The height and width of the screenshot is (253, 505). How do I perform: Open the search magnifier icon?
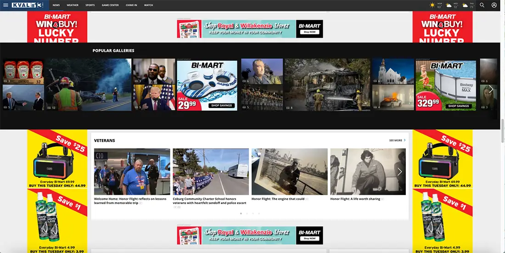(x=482, y=5)
